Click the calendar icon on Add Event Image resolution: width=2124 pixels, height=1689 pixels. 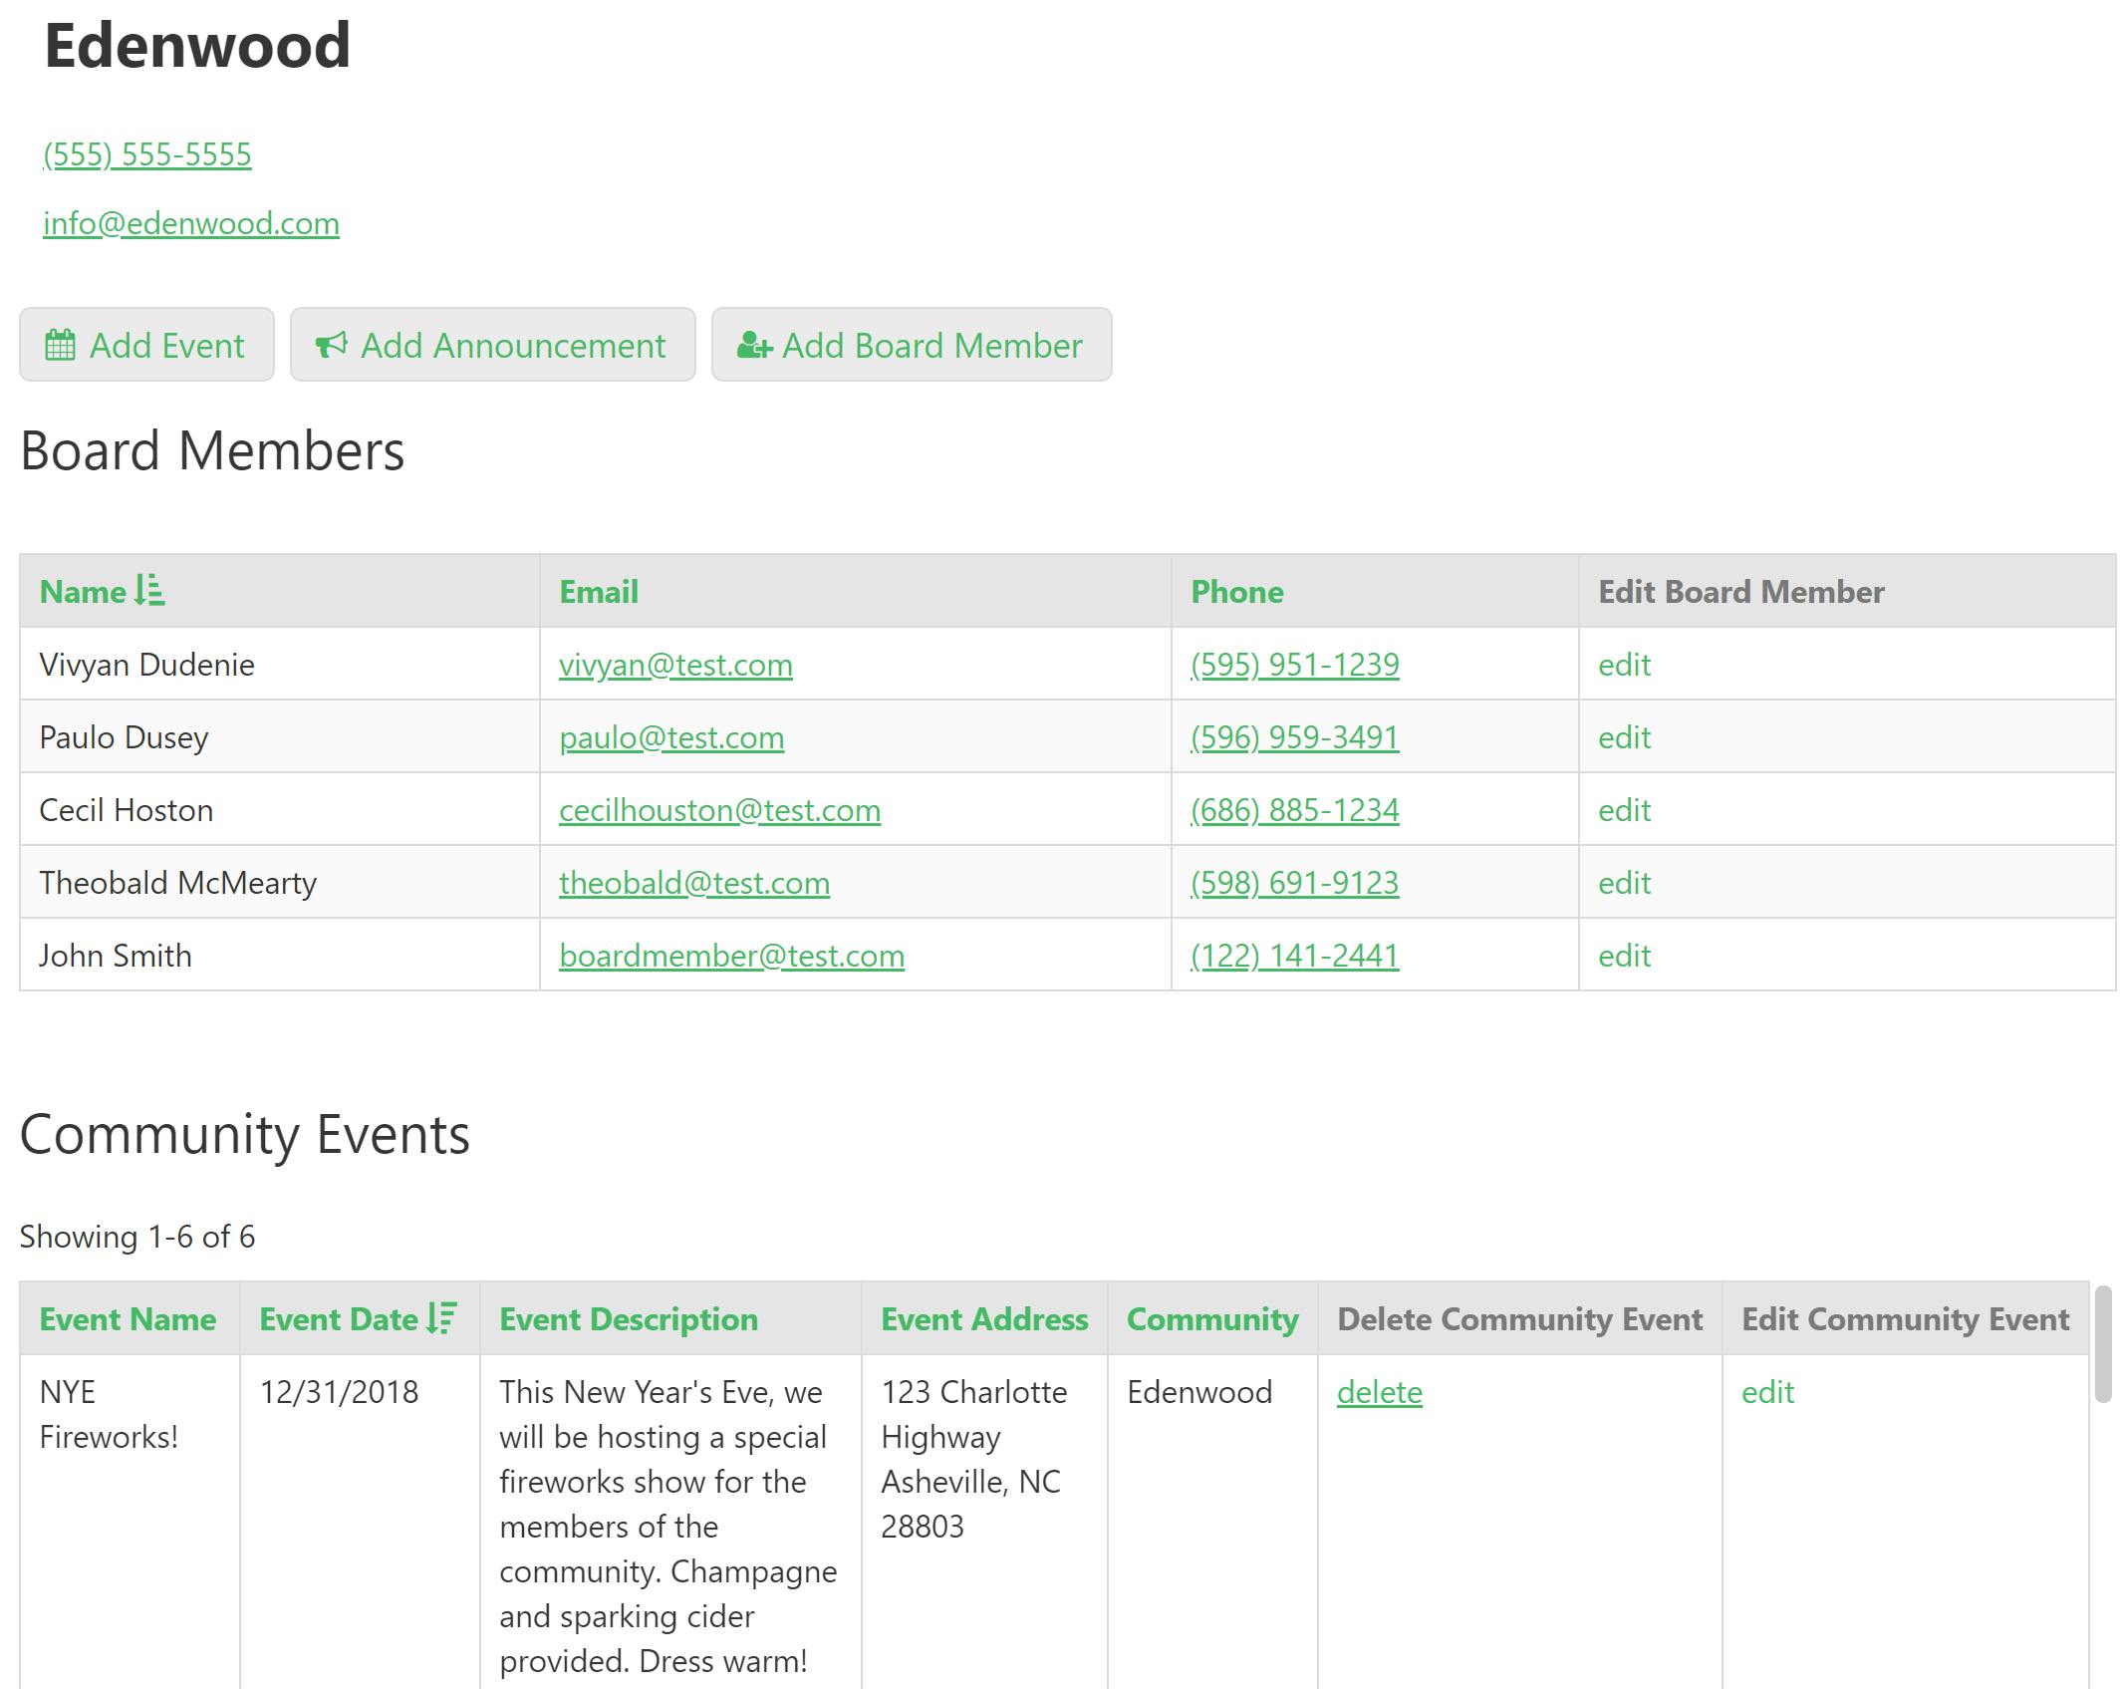pos(60,345)
